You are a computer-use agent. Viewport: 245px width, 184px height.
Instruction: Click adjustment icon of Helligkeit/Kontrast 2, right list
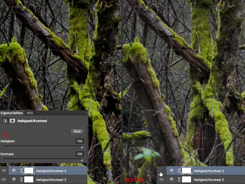(x=172, y=179)
